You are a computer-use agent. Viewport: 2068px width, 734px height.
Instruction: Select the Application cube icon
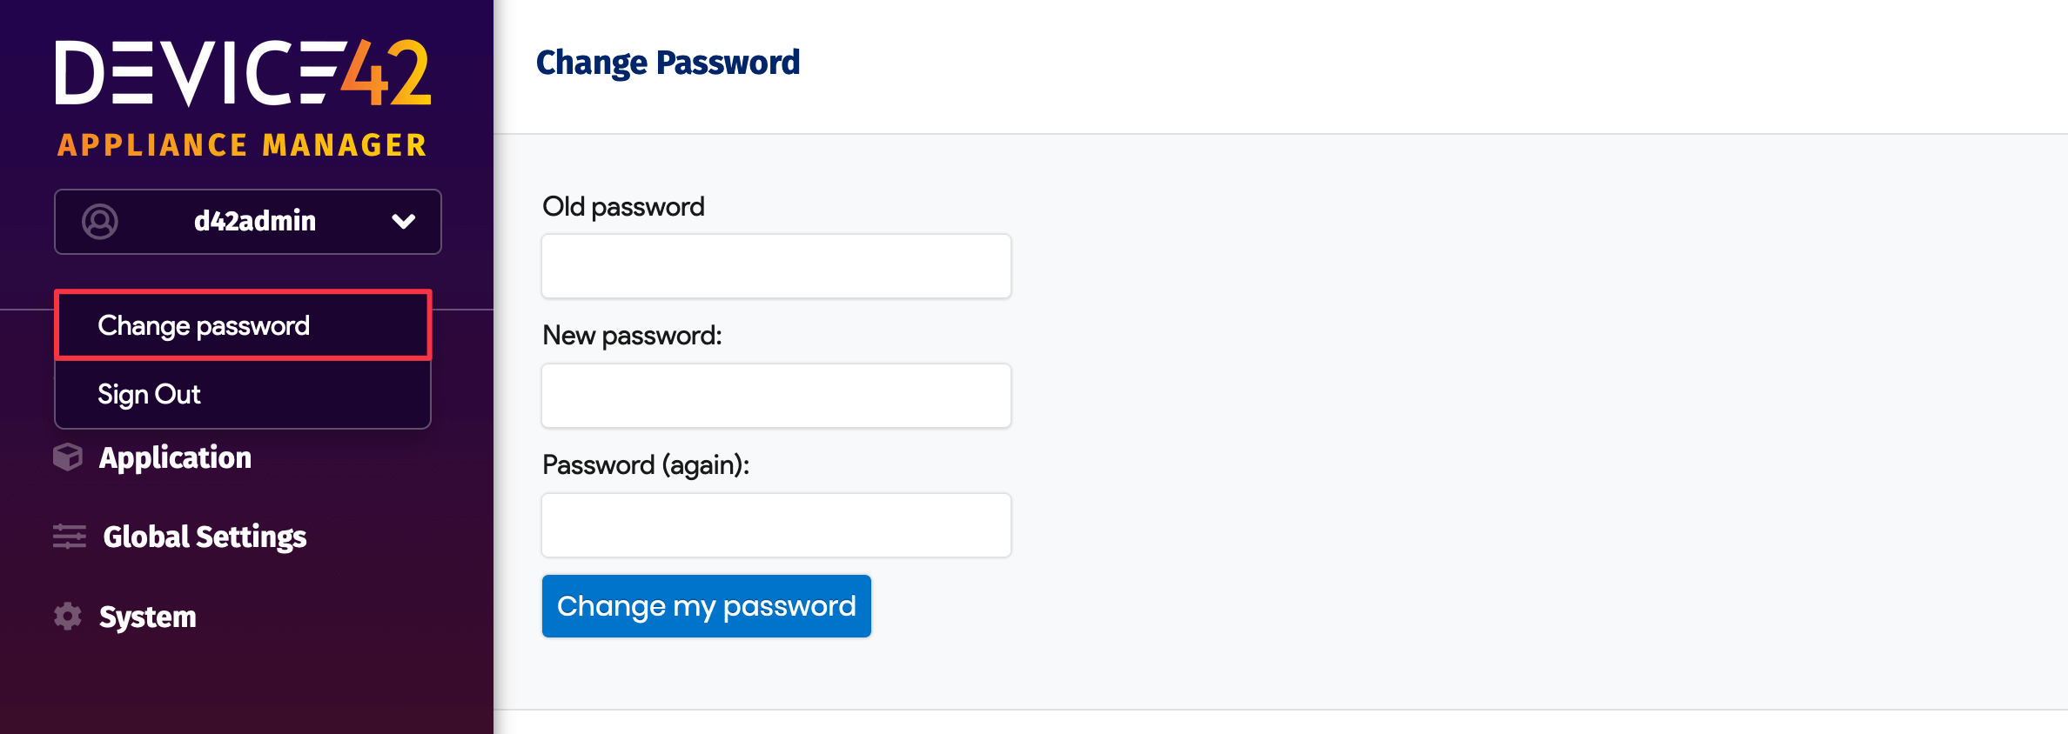68,457
